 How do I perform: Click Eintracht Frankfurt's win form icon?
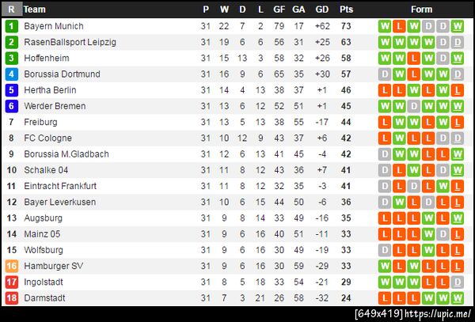click(443, 186)
